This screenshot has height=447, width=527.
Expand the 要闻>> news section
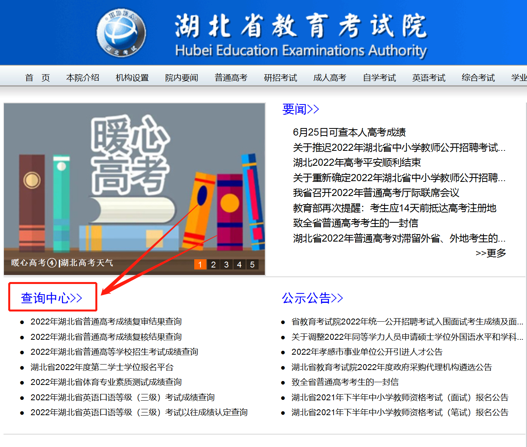tap(301, 109)
